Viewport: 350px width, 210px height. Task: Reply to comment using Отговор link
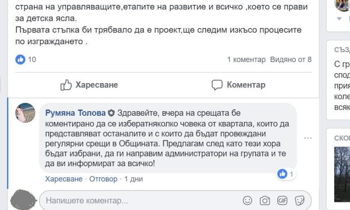(103, 179)
